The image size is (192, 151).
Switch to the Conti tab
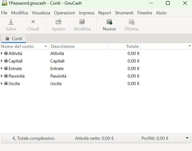[x=14, y=38]
